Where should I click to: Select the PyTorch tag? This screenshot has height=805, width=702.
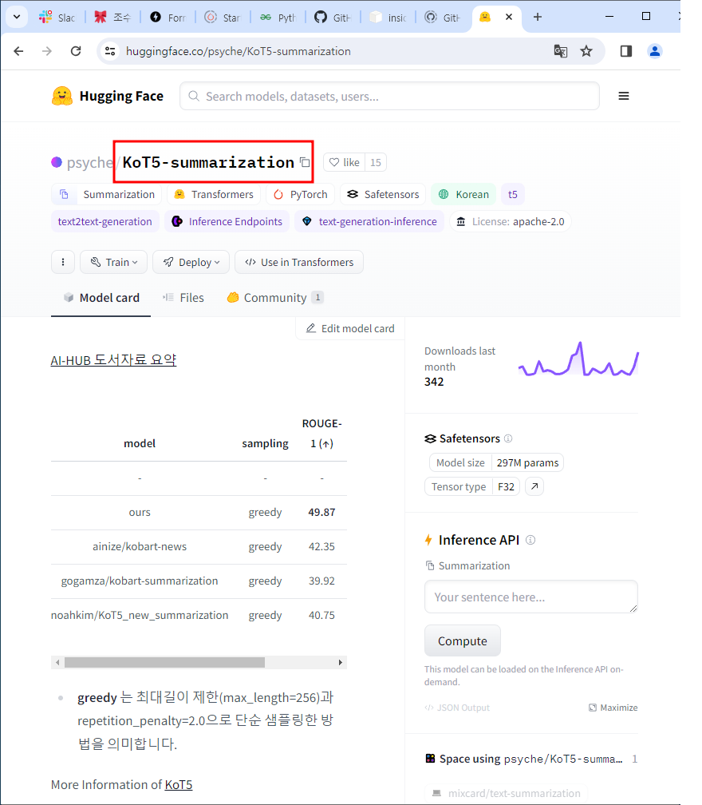300,194
